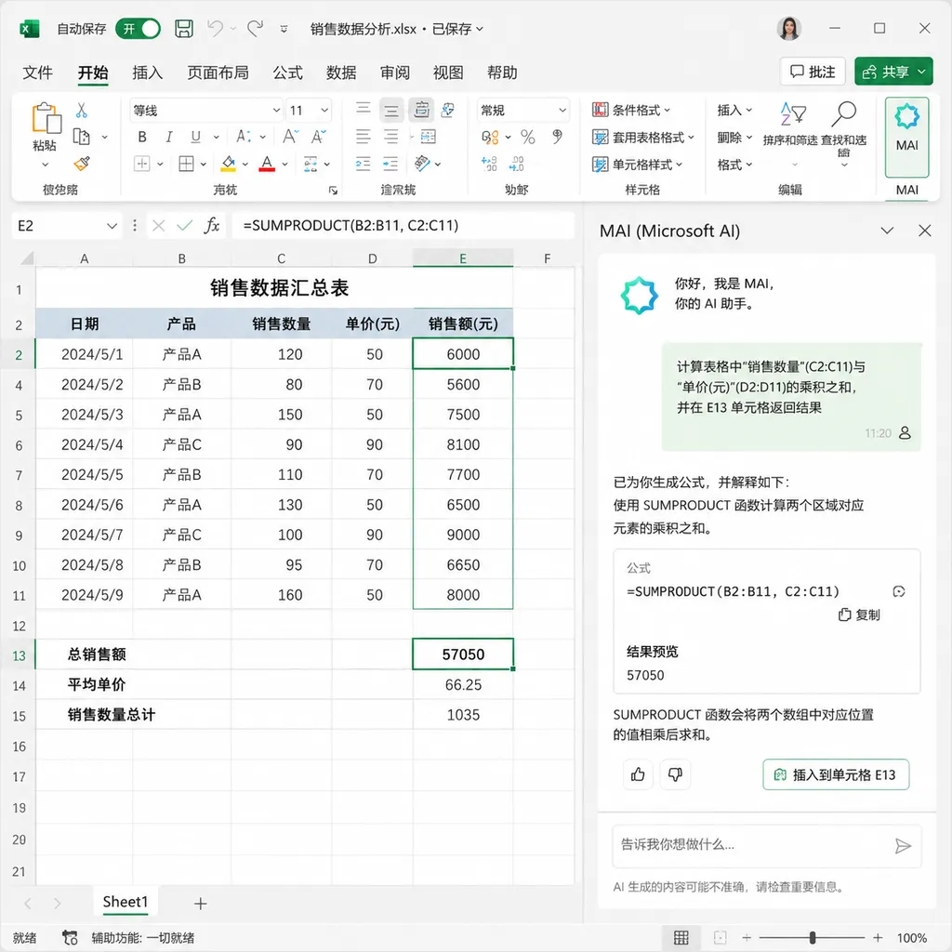Toggle Underline formatting
The height and width of the screenshot is (952, 952).
[x=195, y=137]
